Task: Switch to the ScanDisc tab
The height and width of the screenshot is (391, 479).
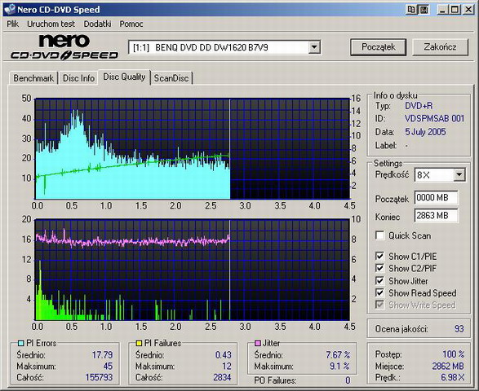Action: tap(171, 78)
